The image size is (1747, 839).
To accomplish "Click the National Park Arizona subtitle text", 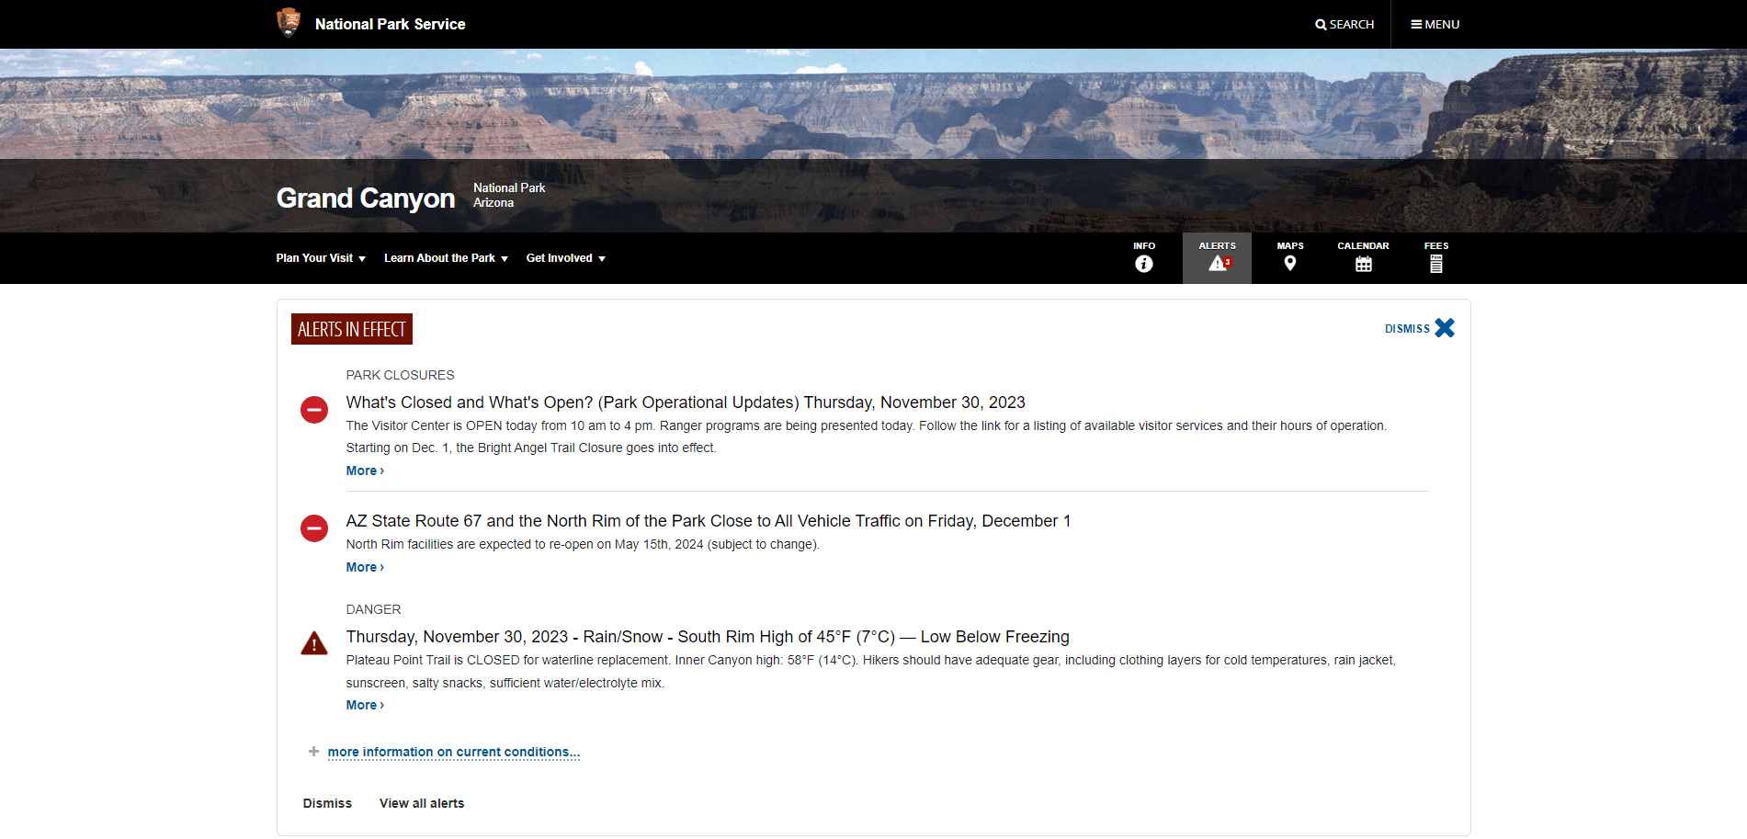I will coord(509,195).
